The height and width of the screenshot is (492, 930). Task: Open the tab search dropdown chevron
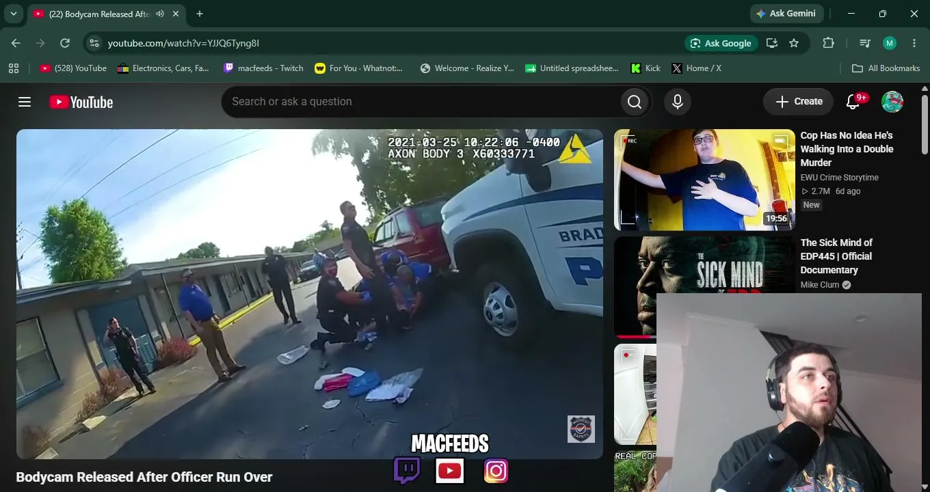click(x=13, y=14)
